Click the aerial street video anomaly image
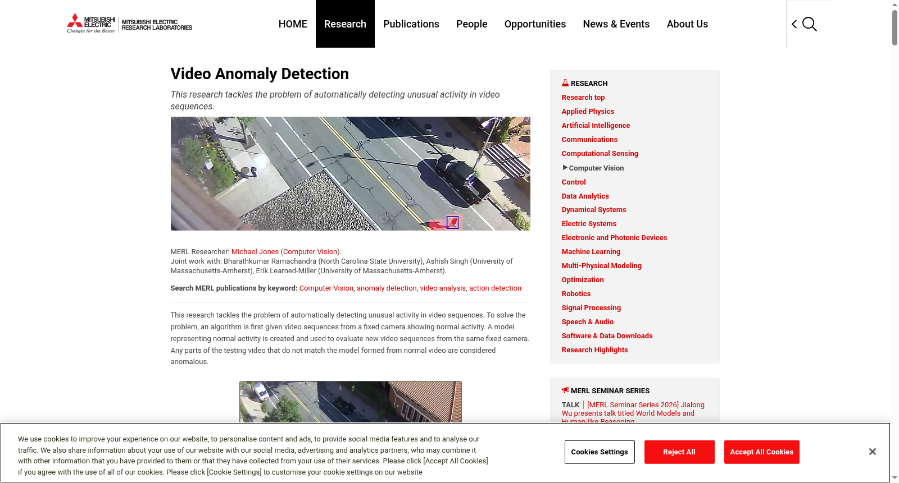899x483 pixels. coord(351,174)
